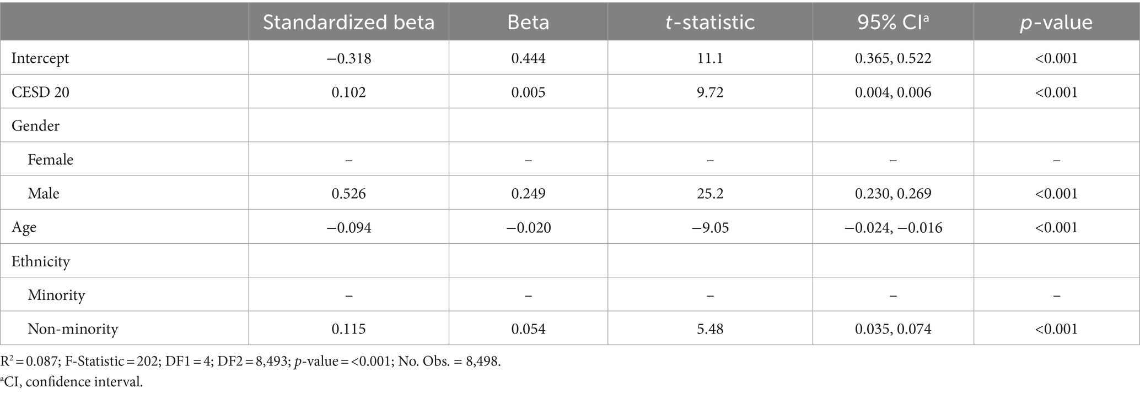Viewport: 1140px width, 394px height.
Task: Select the CESD 20 row label
Action: tap(40, 92)
